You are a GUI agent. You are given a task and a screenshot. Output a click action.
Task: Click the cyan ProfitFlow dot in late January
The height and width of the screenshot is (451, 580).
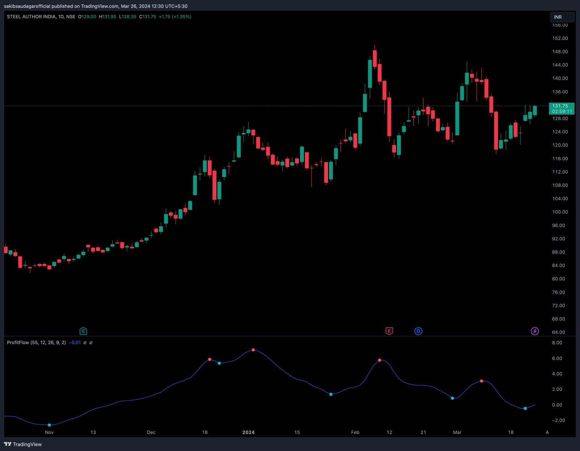(x=331, y=394)
